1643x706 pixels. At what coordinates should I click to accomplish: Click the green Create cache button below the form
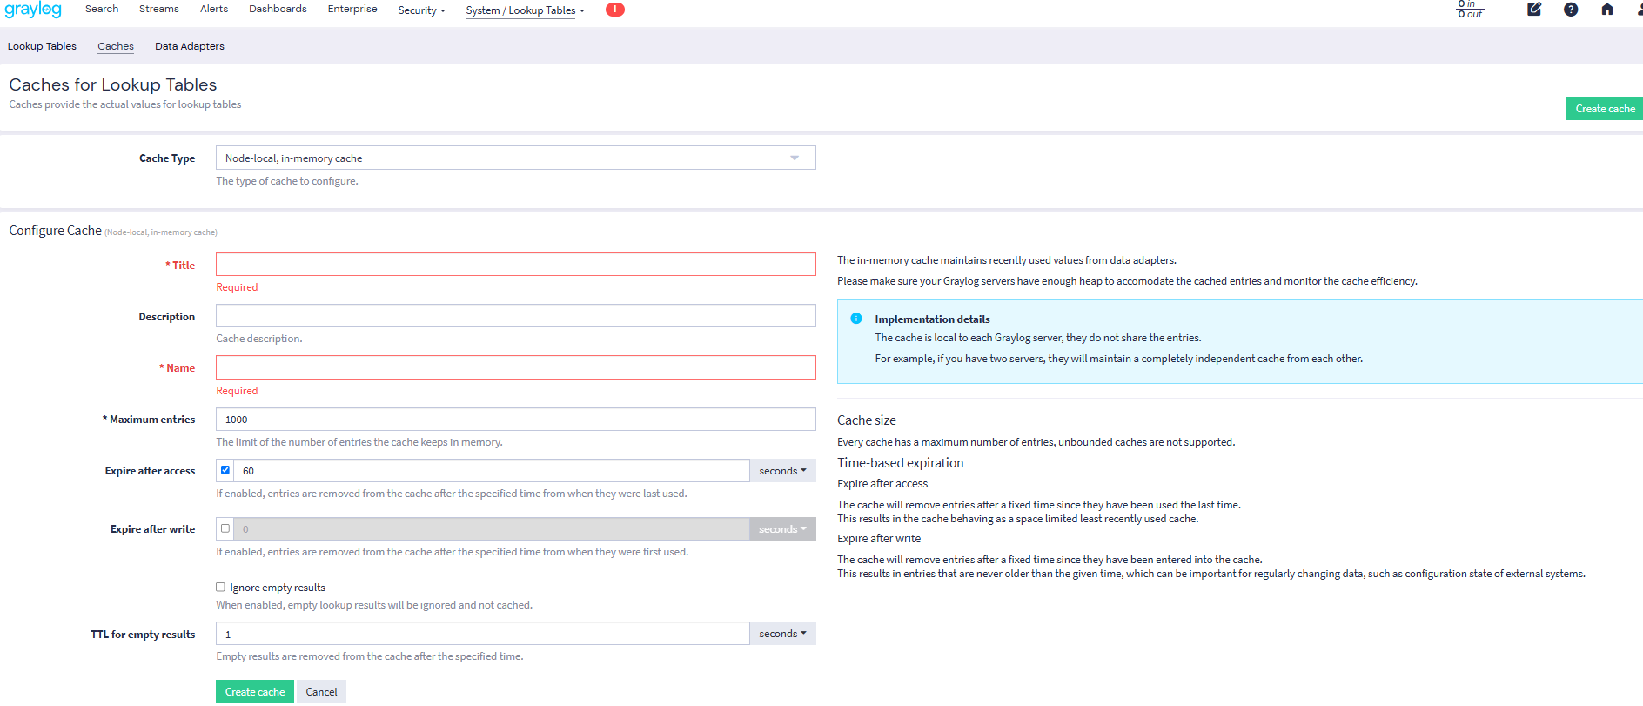254,692
